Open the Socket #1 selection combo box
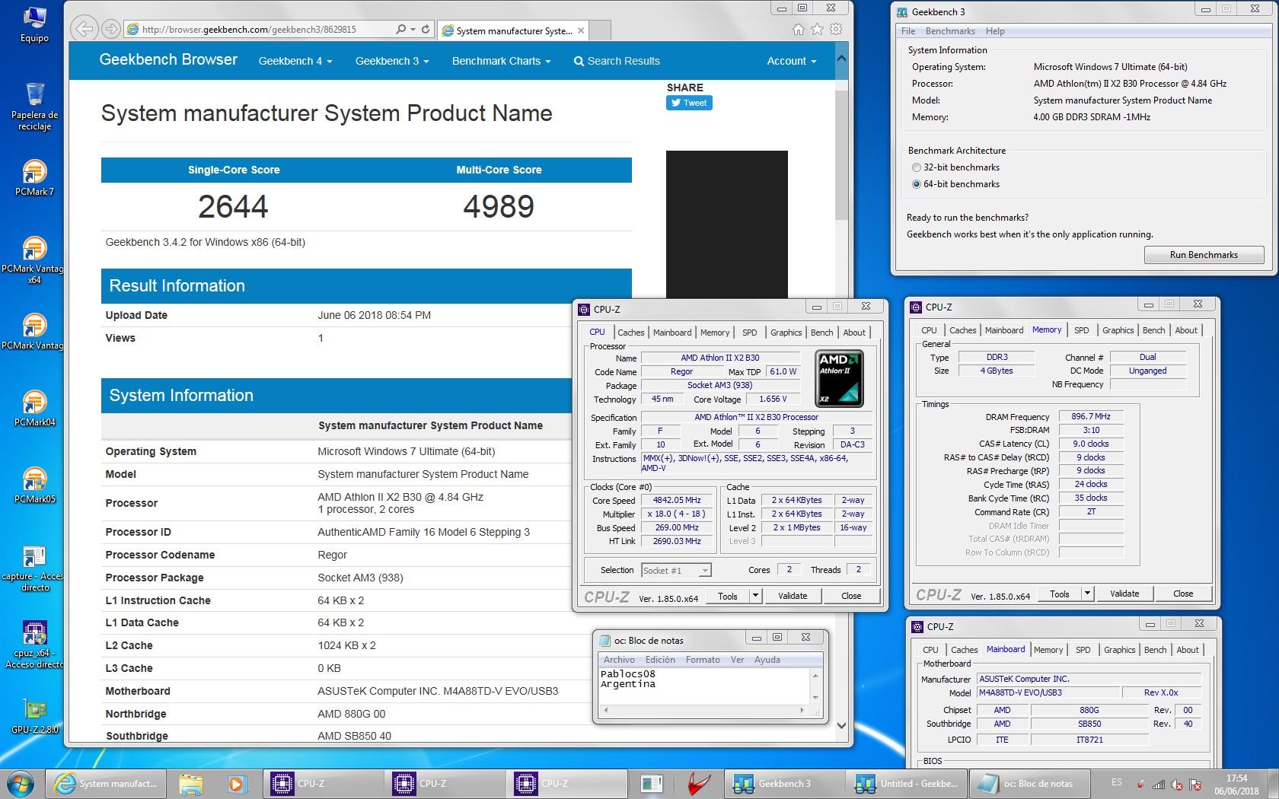This screenshot has height=799, width=1279. coord(676,570)
